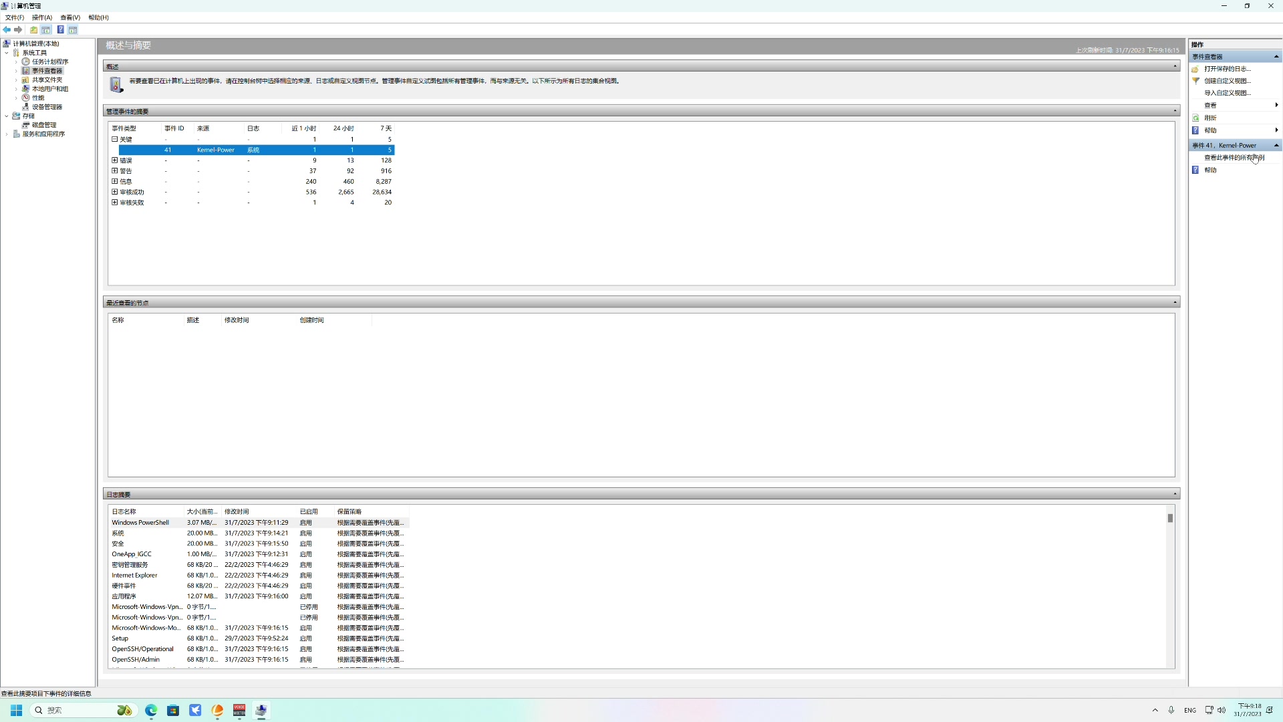
Task: Collapse the 日志摘要 section header
Action: tap(1175, 494)
